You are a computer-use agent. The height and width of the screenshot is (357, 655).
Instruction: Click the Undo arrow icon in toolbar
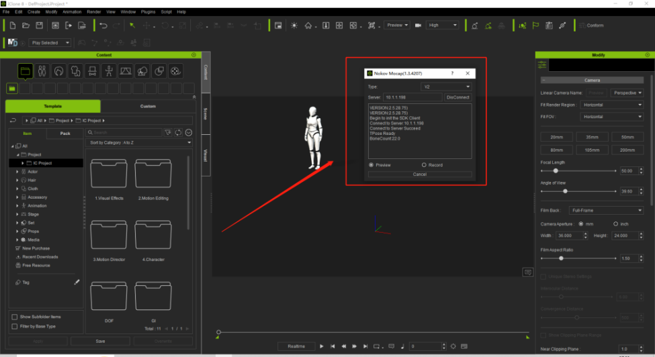[103, 25]
